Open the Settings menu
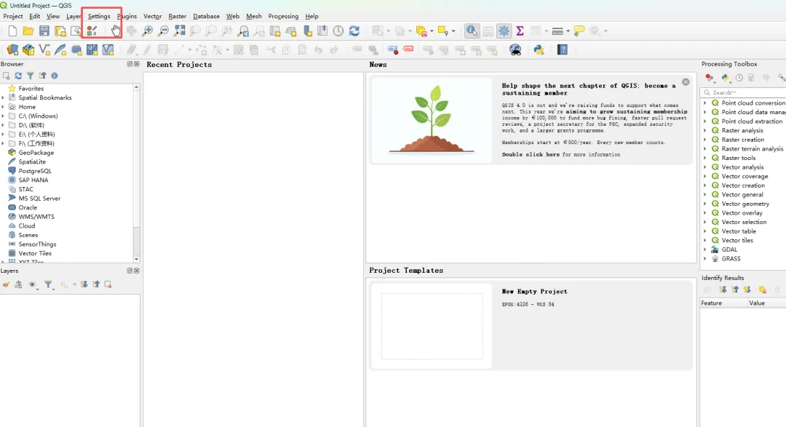Screen dimensions: 786x427 (99, 16)
